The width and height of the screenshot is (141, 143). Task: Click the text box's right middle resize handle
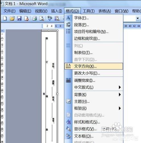click(57, 94)
